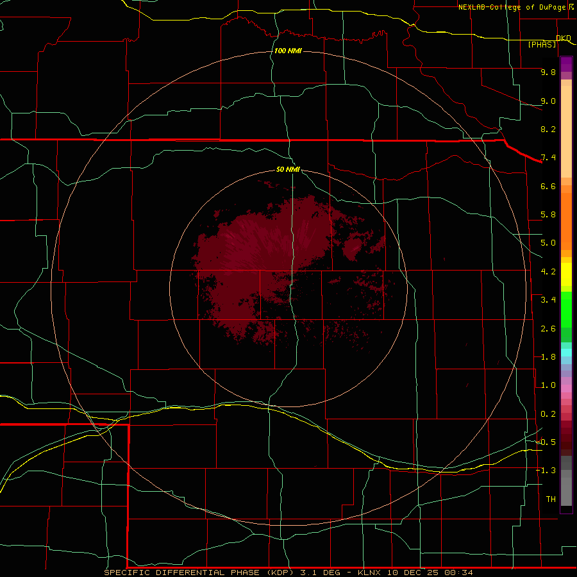Click the yellow band of the color scale
577x577 pixels.
pos(566,274)
